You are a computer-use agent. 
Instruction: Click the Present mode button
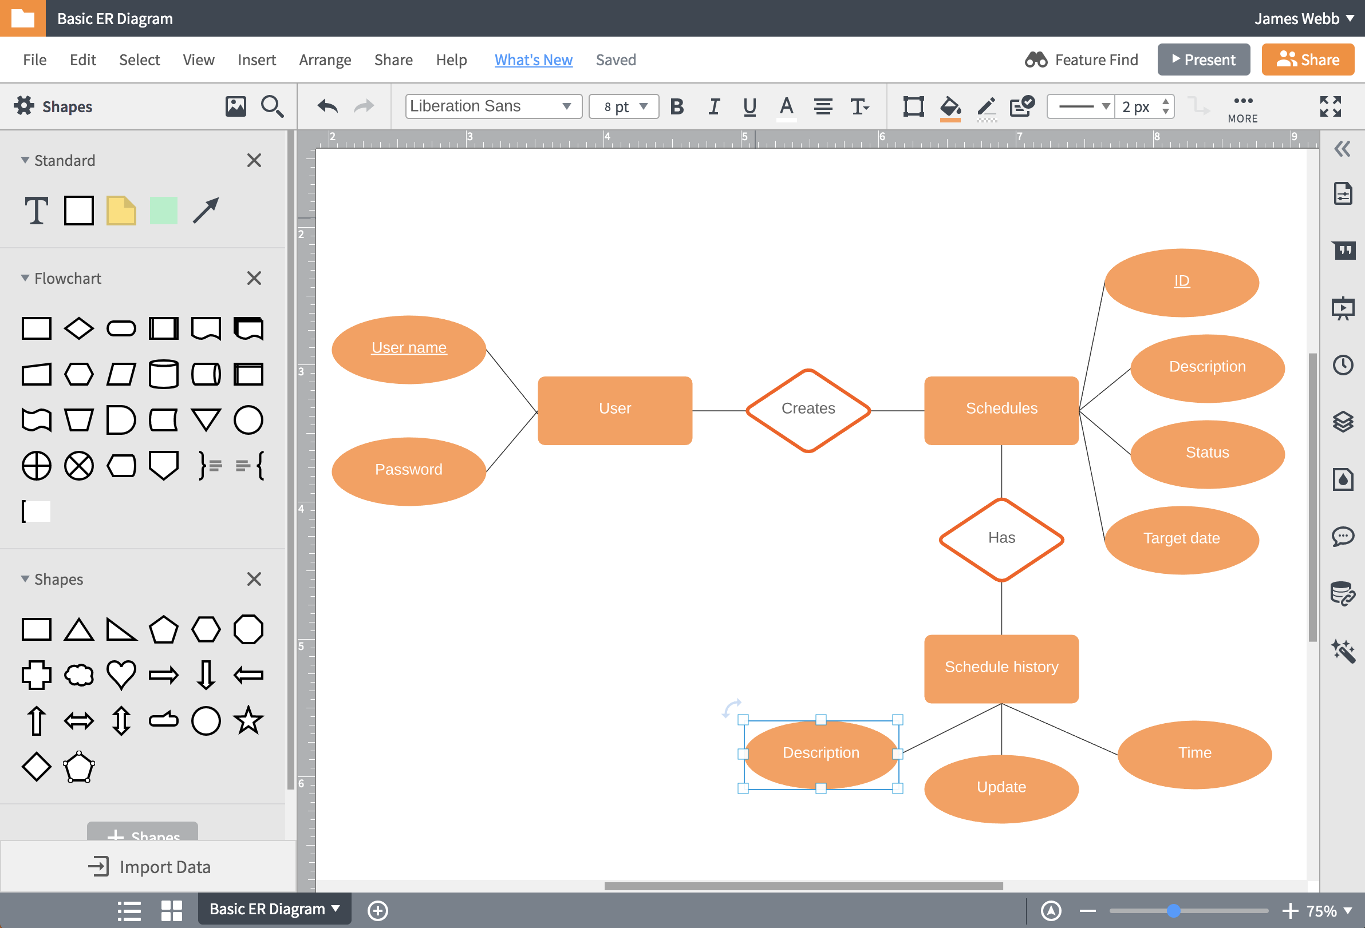click(x=1204, y=59)
